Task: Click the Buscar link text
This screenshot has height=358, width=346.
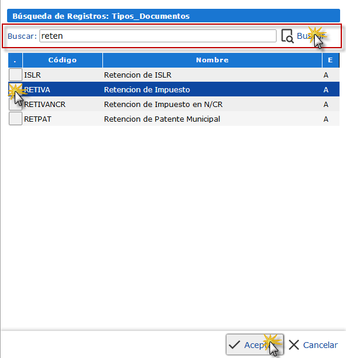Action: pos(311,36)
